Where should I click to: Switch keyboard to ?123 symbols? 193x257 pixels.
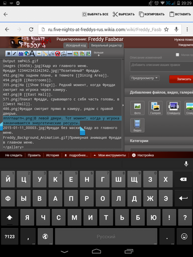[10, 237]
